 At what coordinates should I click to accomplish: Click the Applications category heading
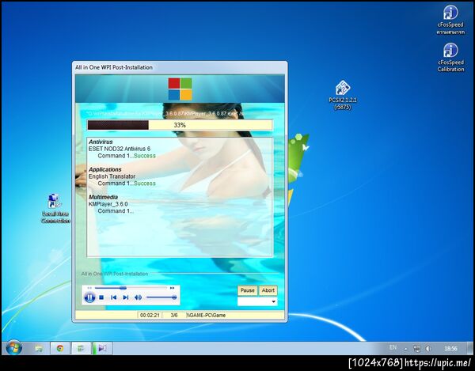click(104, 169)
